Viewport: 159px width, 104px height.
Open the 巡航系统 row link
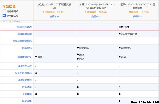27,48
